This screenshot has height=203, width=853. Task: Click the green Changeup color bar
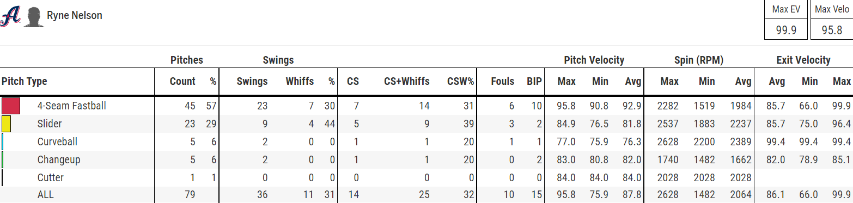pyautogui.click(x=3, y=159)
